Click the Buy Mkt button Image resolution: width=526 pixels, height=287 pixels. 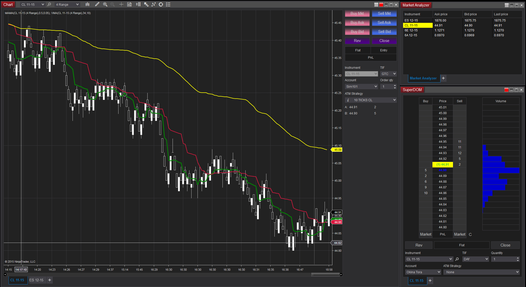coord(357,13)
